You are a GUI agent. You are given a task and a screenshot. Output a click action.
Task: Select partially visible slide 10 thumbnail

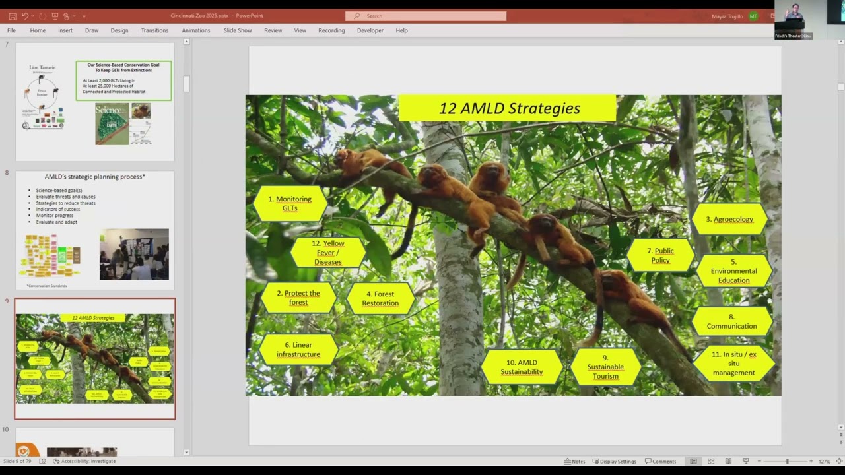(x=95, y=441)
